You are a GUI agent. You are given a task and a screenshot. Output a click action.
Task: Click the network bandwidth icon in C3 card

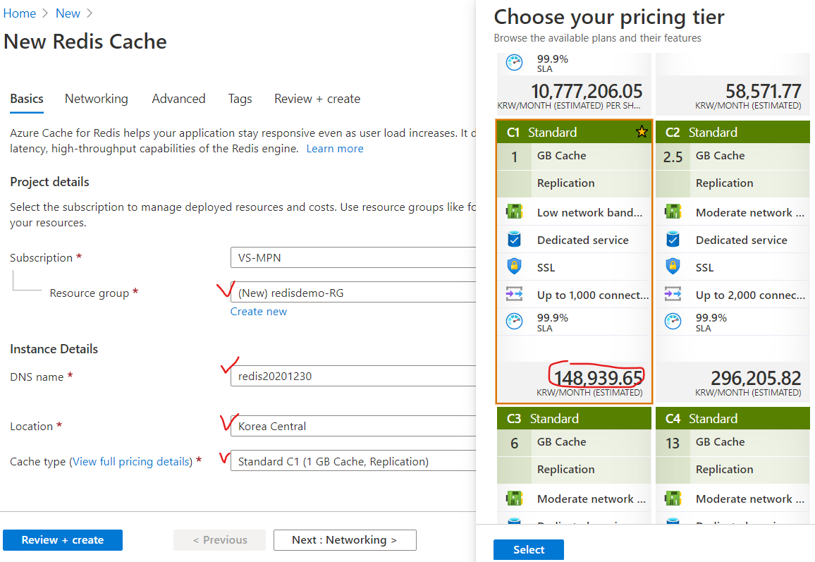(x=514, y=499)
